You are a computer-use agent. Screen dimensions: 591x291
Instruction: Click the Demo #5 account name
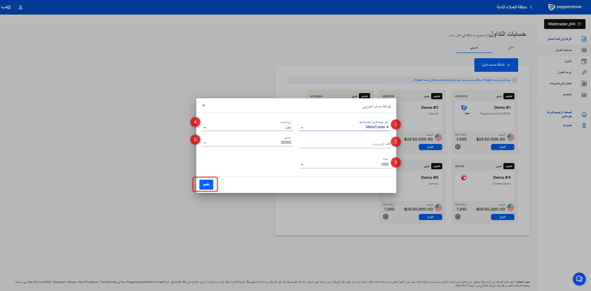[430, 178]
